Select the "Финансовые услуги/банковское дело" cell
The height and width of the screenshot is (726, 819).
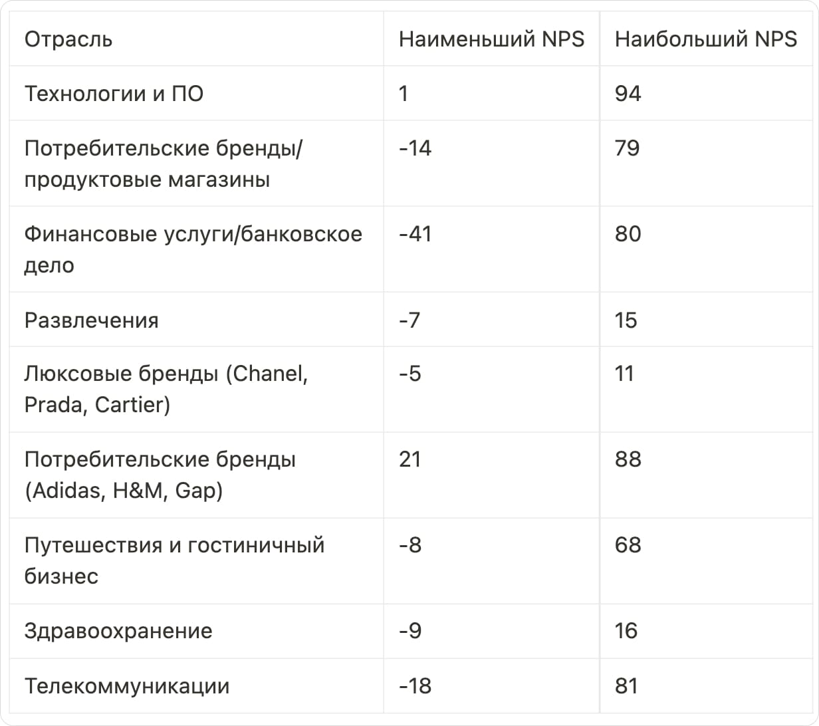coord(193,249)
